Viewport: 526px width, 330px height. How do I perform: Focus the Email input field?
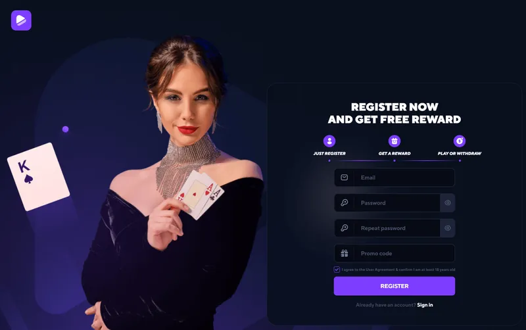pyautogui.click(x=394, y=177)
